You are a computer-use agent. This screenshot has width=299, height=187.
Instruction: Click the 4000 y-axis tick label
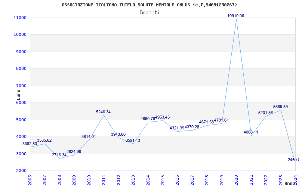click(21, 137)
